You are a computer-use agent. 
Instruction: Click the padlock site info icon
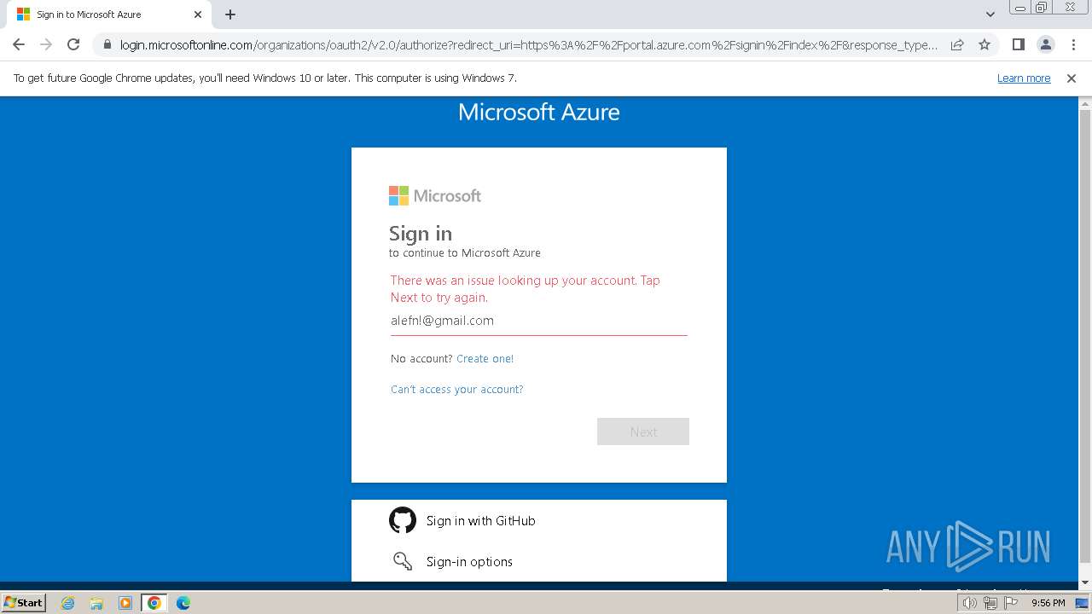point(107,45)
